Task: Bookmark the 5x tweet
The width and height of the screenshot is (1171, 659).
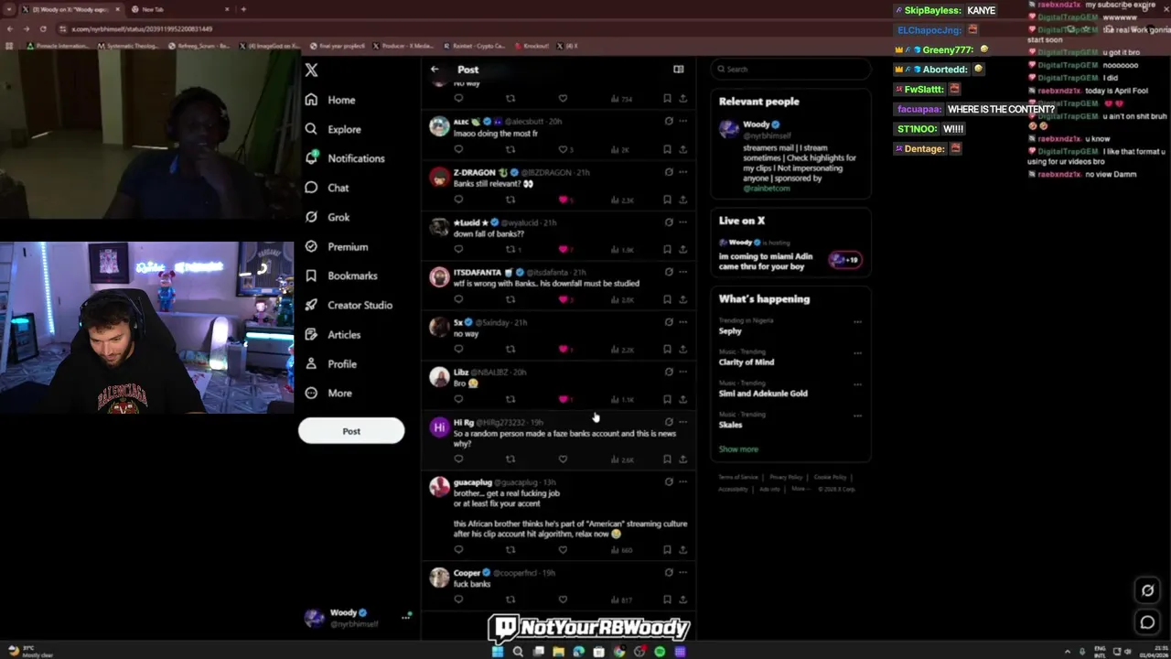Action: pyautogui.click(x=667, y=349)
